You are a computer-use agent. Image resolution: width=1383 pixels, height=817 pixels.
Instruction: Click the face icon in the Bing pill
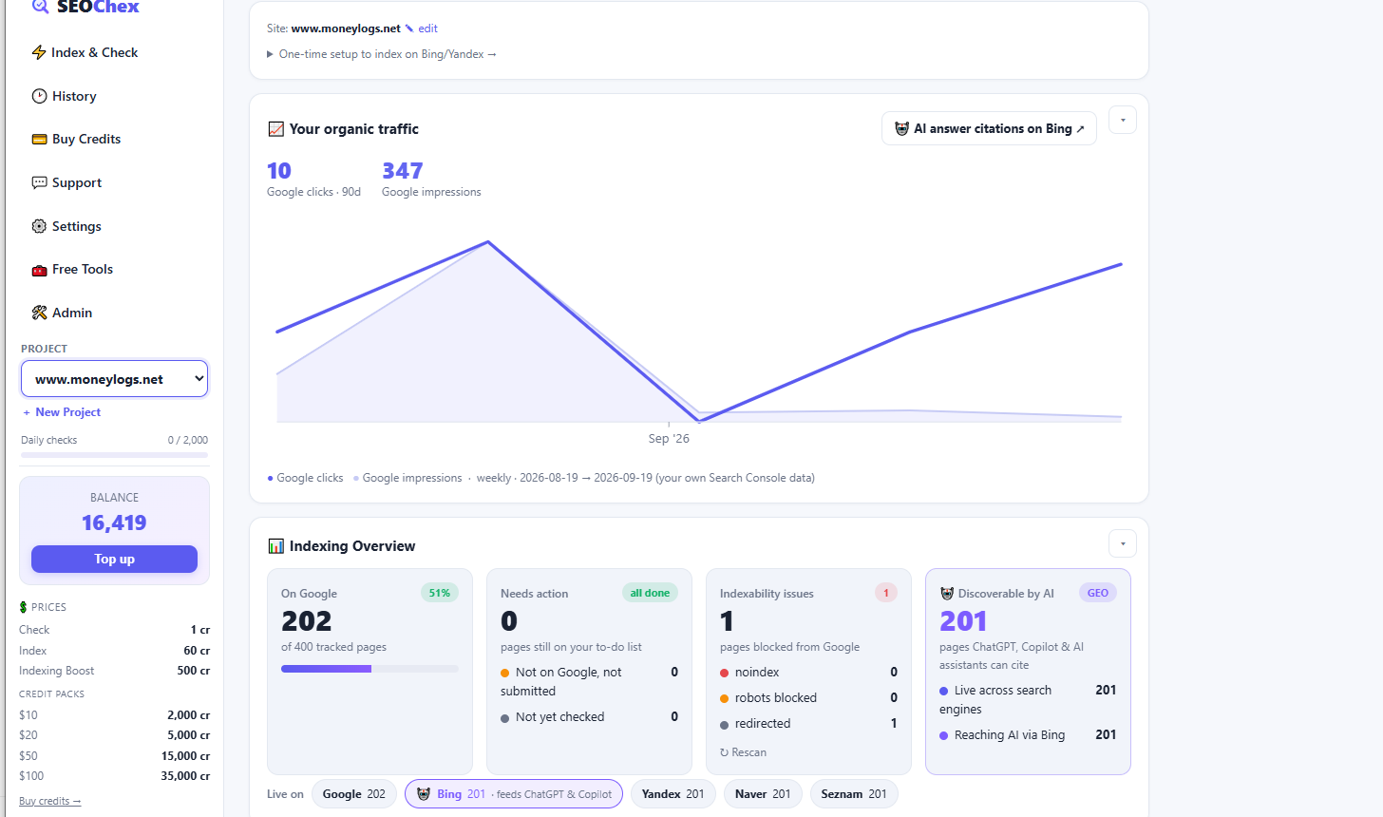click(424, 794)
